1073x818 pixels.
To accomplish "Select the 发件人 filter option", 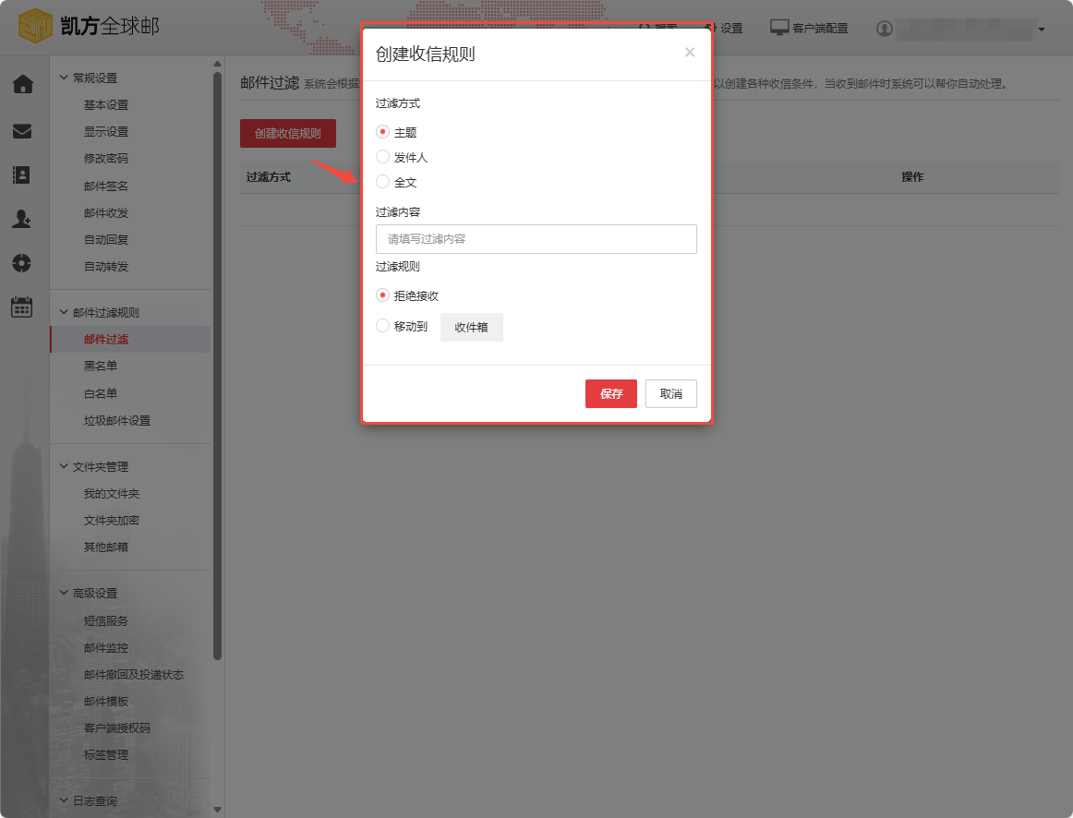I will [x=382, y=157].
